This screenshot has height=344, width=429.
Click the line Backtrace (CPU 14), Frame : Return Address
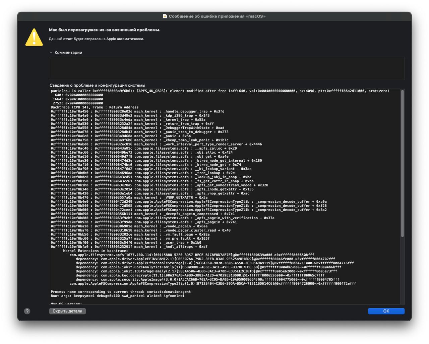(95, 107)
